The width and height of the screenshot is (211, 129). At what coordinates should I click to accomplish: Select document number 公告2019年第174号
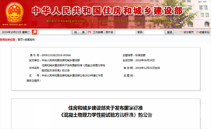[91, 75]
